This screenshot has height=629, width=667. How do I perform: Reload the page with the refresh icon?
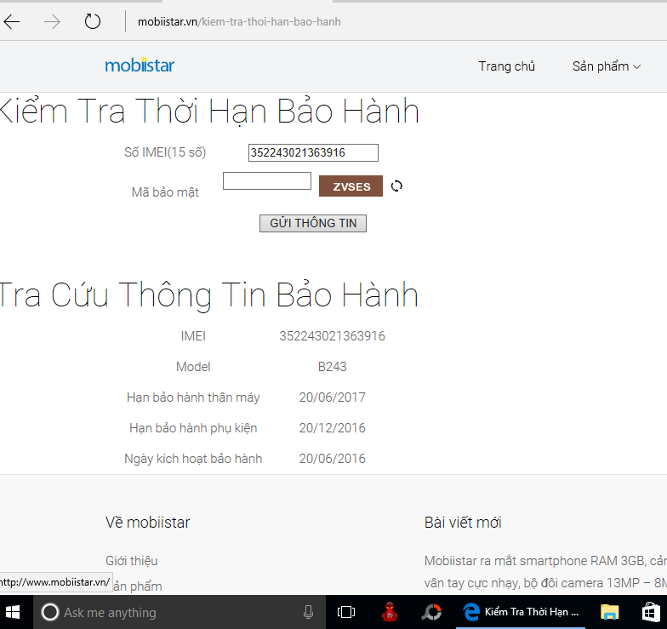(x=92, y=21)
